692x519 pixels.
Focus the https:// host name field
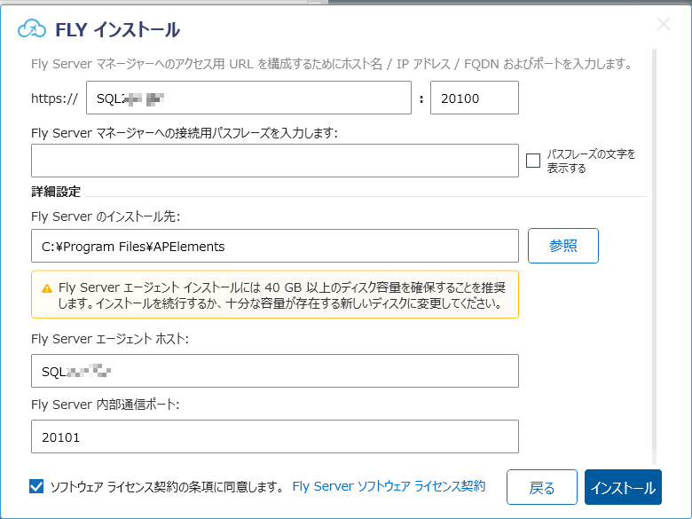[x=249, y=98]
